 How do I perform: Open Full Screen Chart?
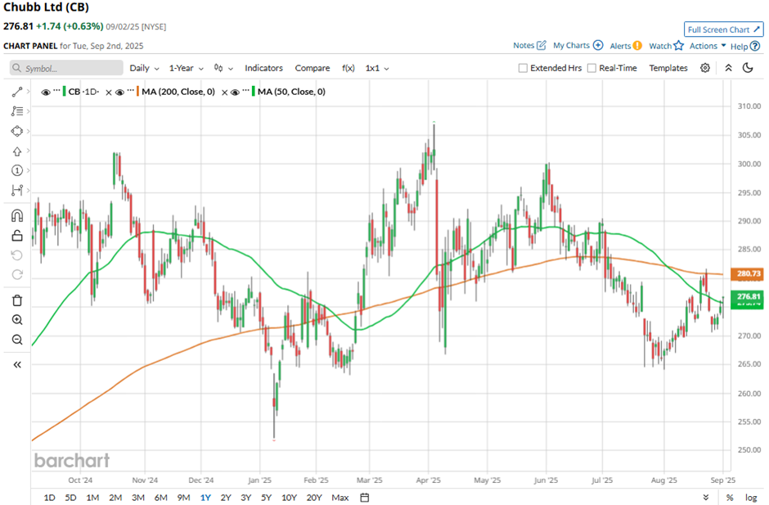(x=724, y=29)
